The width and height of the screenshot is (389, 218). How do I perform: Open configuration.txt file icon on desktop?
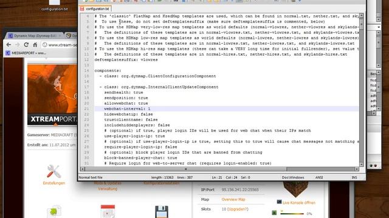[54, 5]
